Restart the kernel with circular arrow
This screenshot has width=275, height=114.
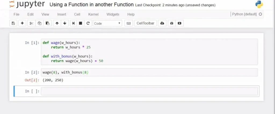coord(88,23)
